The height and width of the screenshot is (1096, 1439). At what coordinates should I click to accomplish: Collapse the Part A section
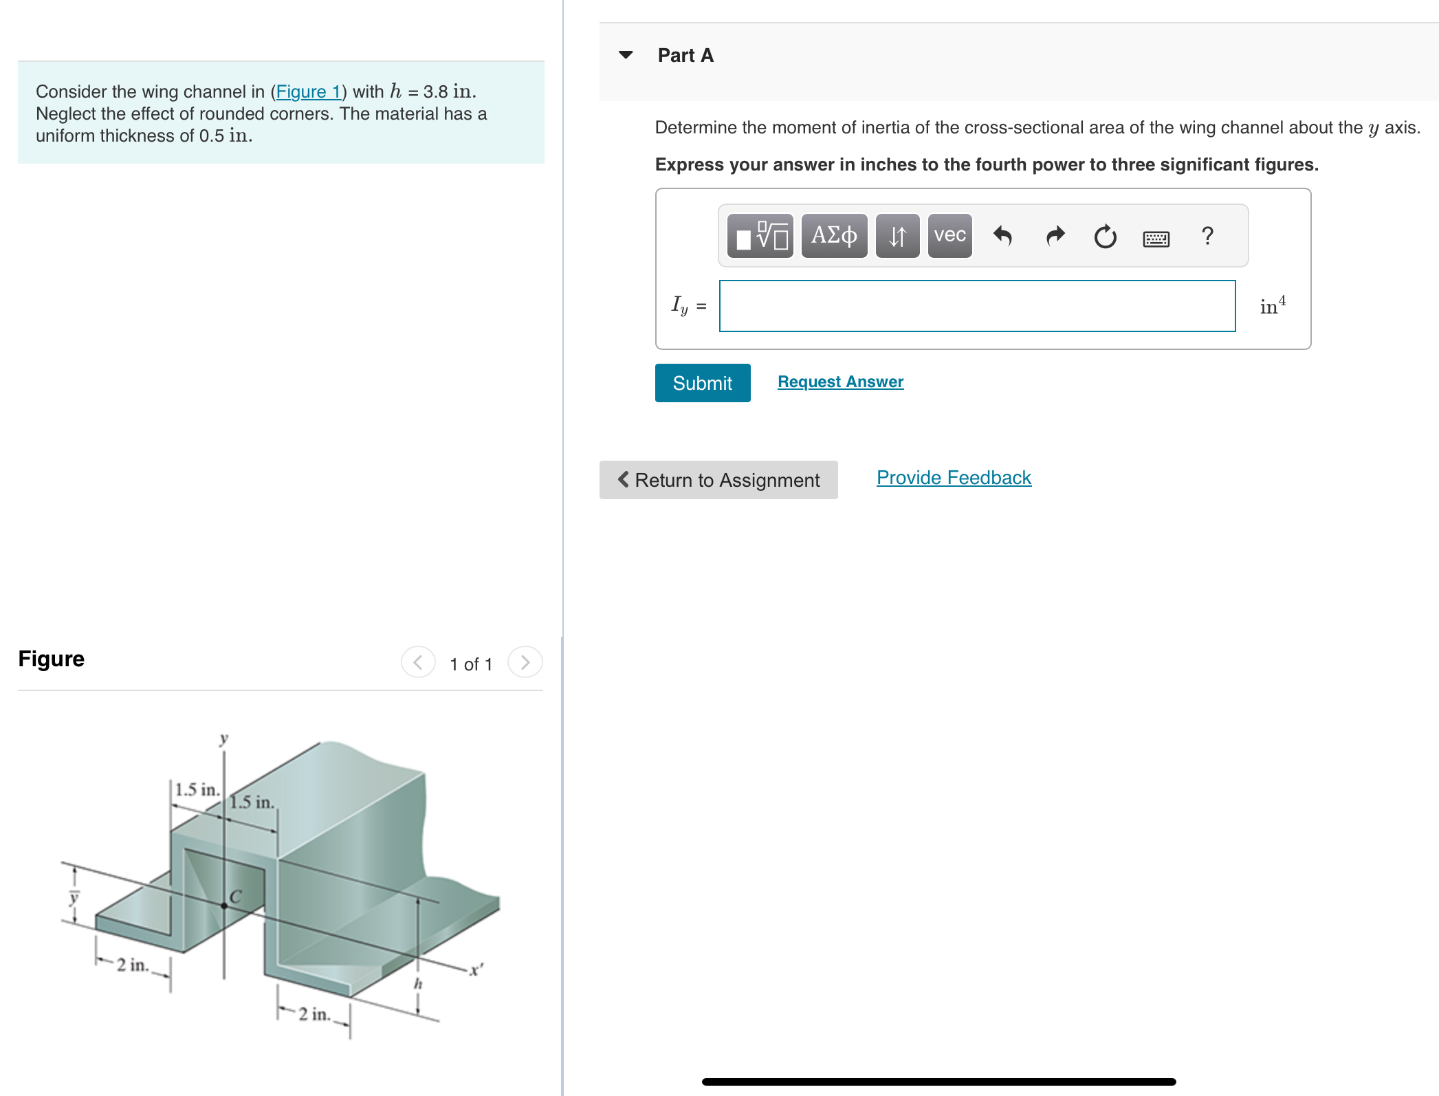pyautogui.click(x=626, y=55)
